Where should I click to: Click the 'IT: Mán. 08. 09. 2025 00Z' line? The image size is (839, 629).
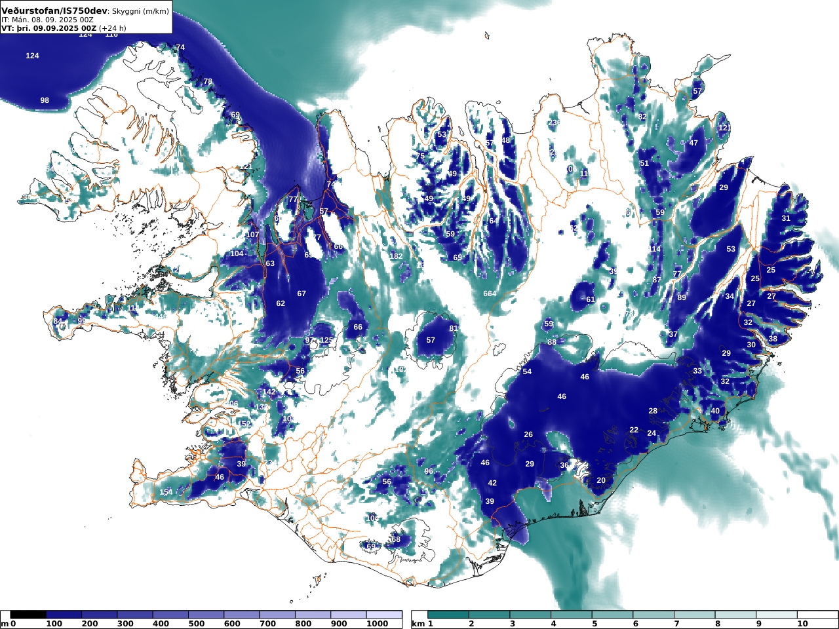(49, 20)
